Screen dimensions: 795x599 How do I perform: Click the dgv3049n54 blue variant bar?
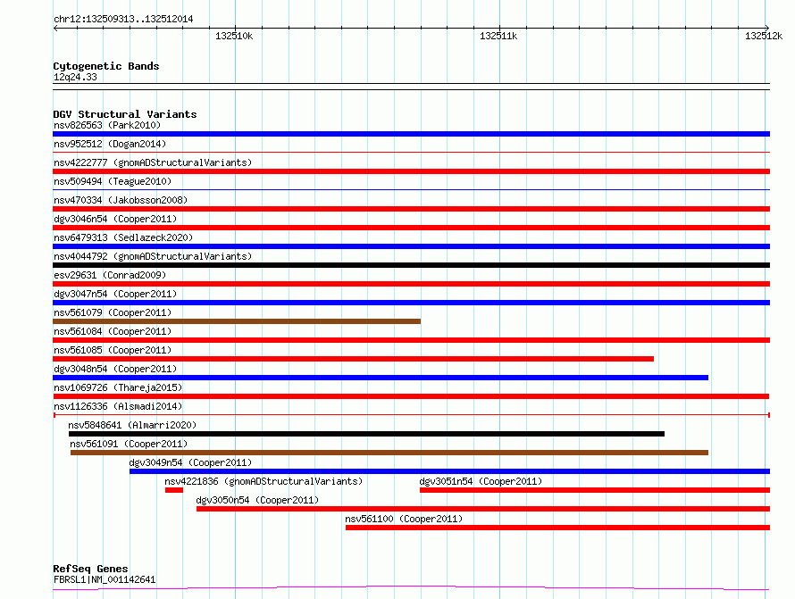click(x=449, y=471)
